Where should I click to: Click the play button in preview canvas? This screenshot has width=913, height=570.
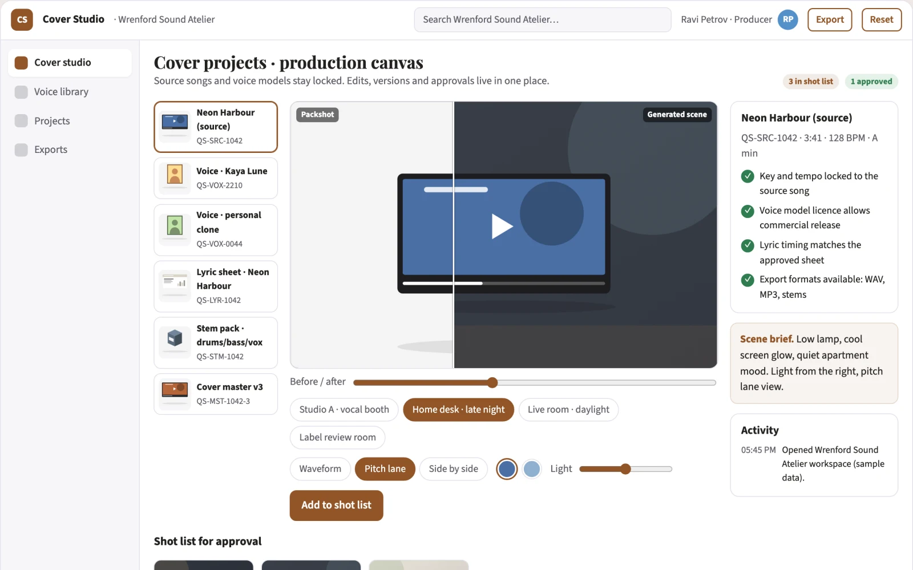coord(502,226)
